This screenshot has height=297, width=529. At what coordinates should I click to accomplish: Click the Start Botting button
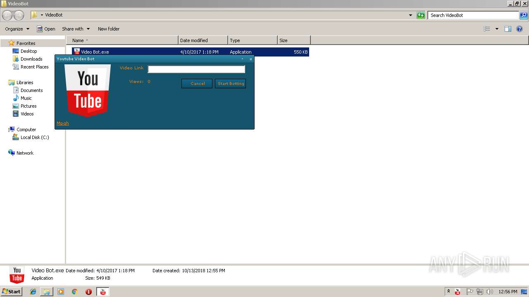(x=231, y=83)
